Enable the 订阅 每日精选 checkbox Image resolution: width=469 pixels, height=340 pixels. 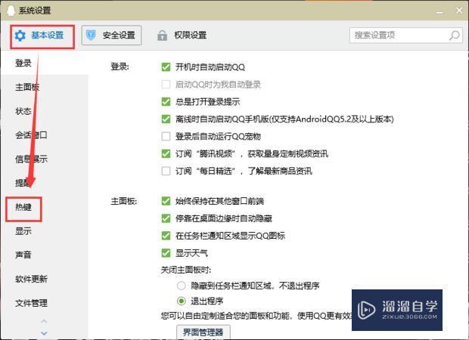[166, 171]
